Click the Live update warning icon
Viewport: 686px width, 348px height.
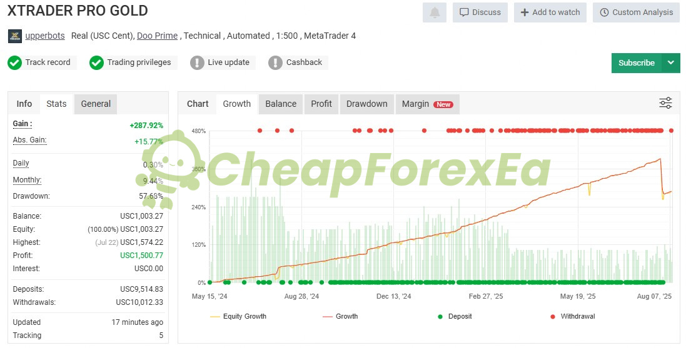click(197, 62)
